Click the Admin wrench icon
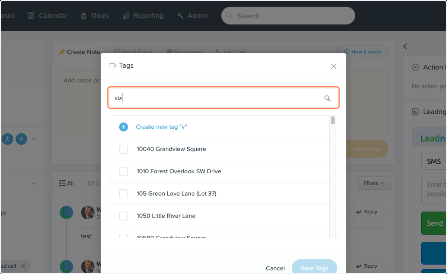Screen dimensions: 447x274 pos(180,16)
